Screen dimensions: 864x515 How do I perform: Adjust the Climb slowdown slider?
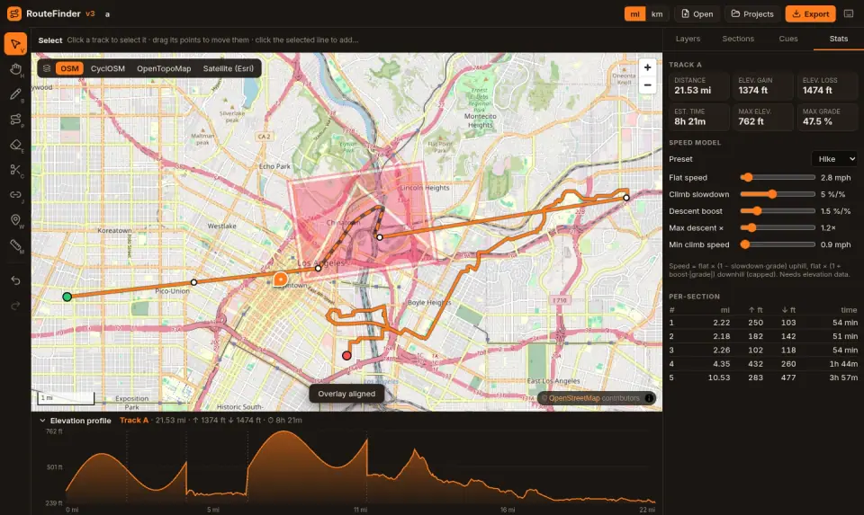[778, 193]
